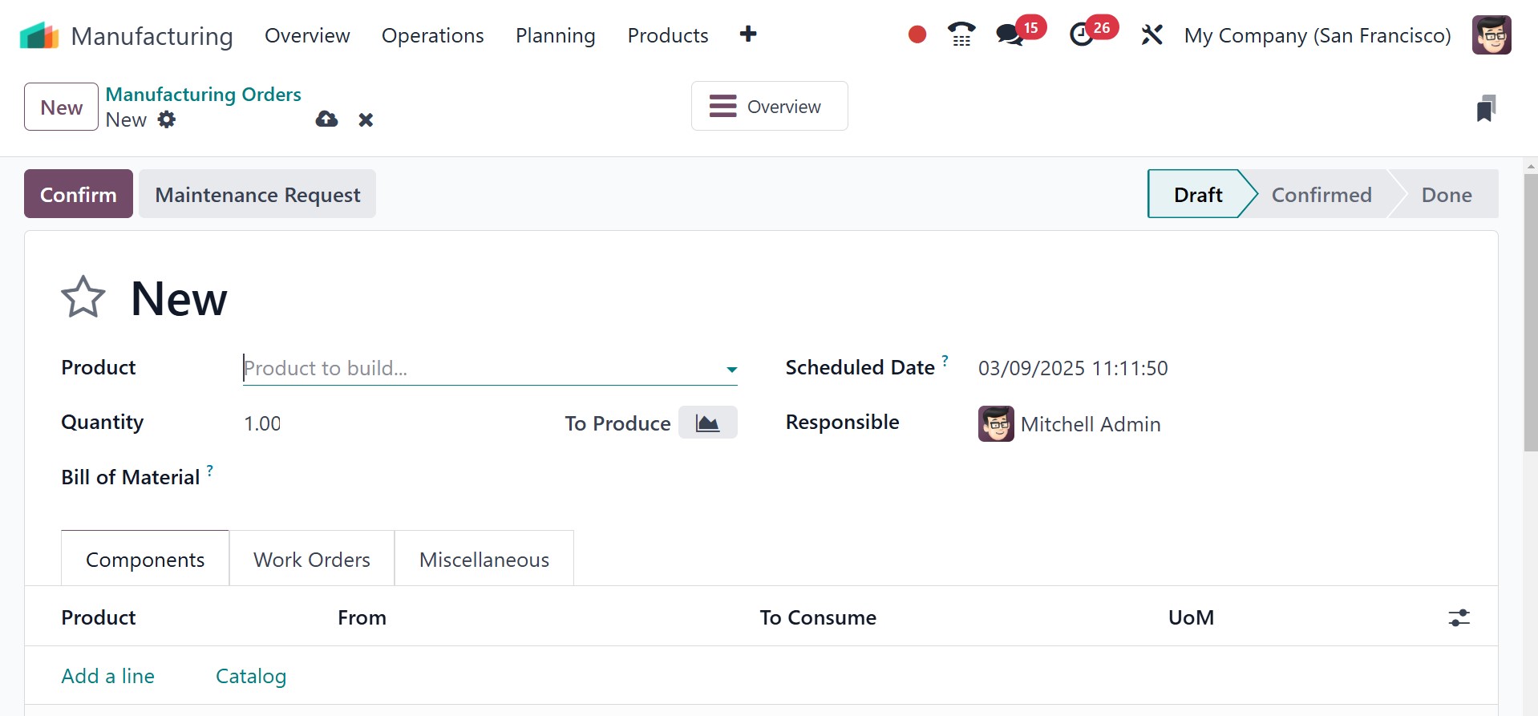Switch to the Work Orders tab
1538x716 pixels.
(x=312, y=559)
